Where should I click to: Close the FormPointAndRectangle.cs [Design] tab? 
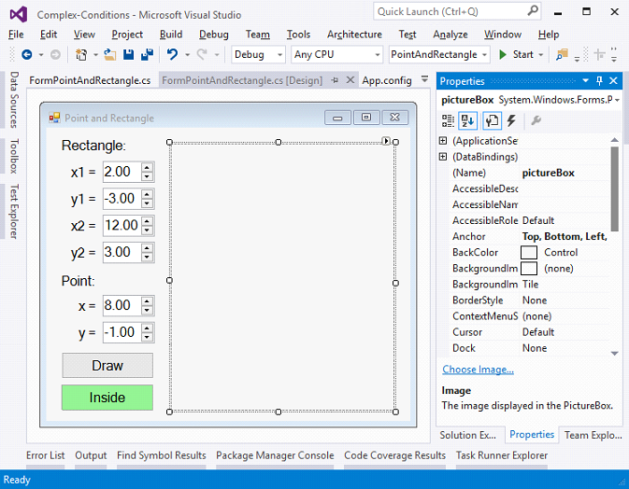point(350,80)
